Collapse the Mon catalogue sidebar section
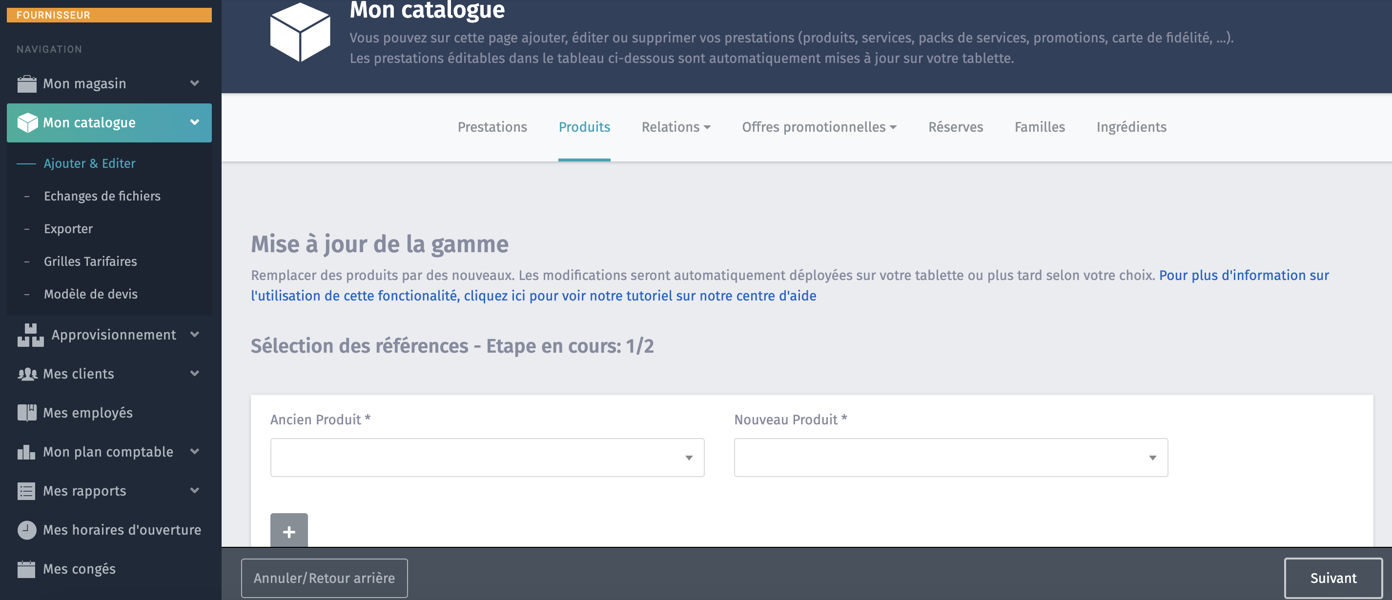 (195, 122)
